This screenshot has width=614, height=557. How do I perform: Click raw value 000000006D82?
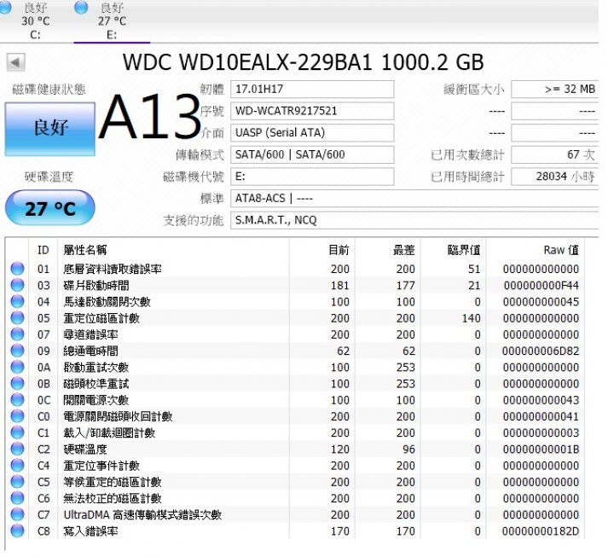click(541, 351)
